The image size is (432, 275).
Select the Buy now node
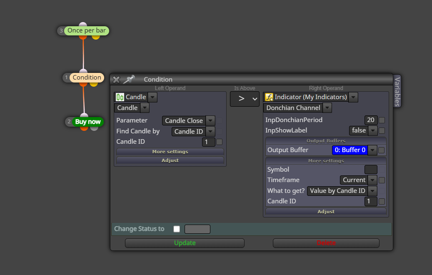pyautogui.click(x=87, y=122)
